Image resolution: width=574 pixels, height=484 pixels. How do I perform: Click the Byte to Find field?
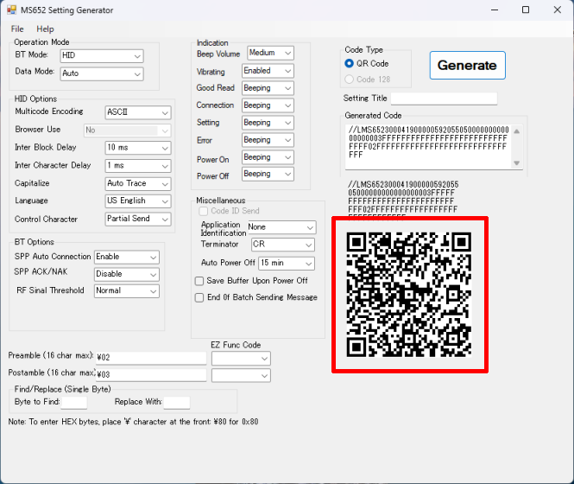74,402
